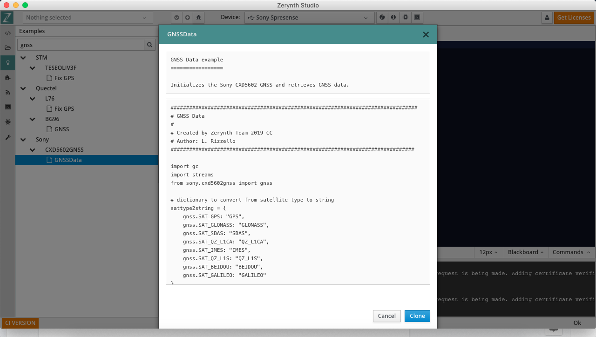Select GNSS example under BG96
Image resolution: width=596 pixels, height=337 pixels.
(58, 129)
